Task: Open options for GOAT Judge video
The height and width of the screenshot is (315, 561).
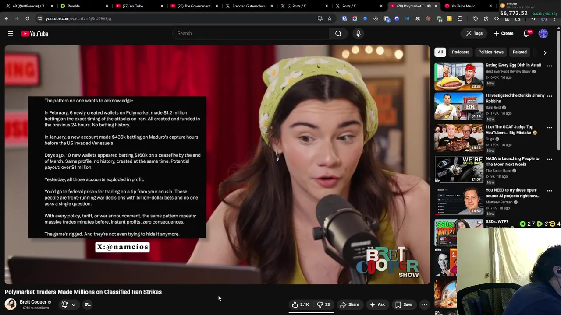Action: pyautogui.click(x=549, y=128)
